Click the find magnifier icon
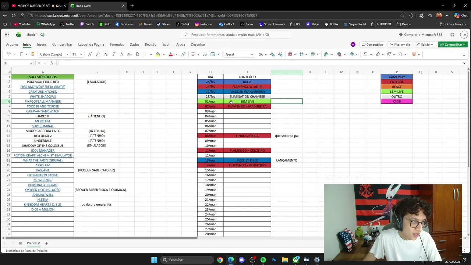 (401, 54)
